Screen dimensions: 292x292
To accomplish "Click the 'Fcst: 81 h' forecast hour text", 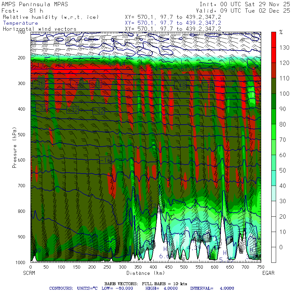I will coord(22,11).
